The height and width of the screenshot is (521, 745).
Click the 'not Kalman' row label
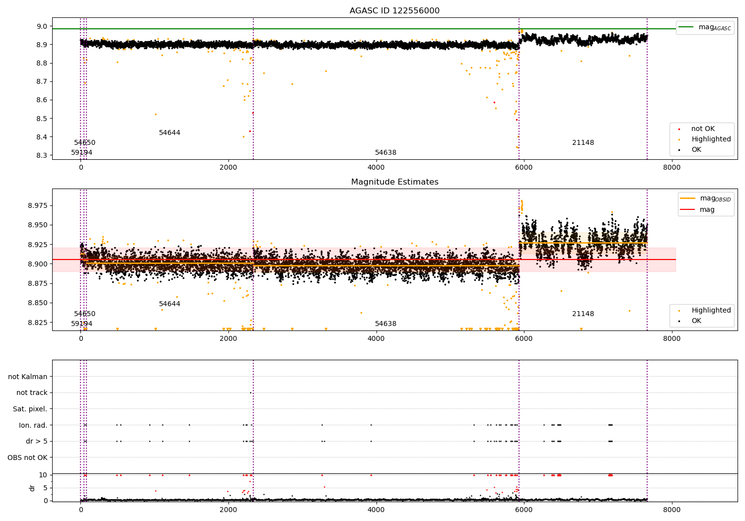coord(28,377)
